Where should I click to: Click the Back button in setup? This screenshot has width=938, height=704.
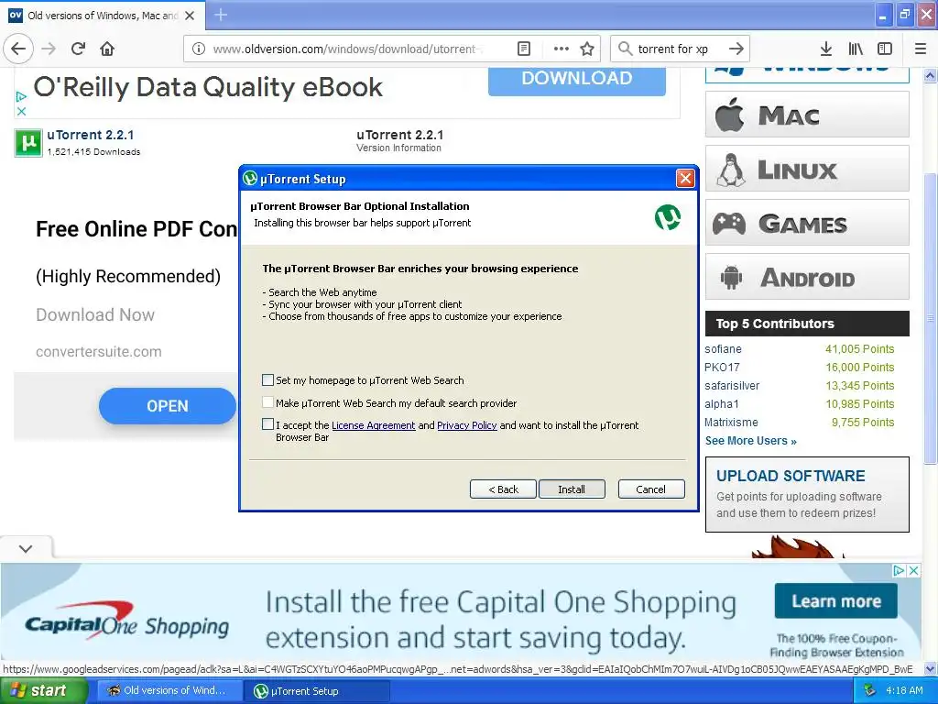(503, 489)
